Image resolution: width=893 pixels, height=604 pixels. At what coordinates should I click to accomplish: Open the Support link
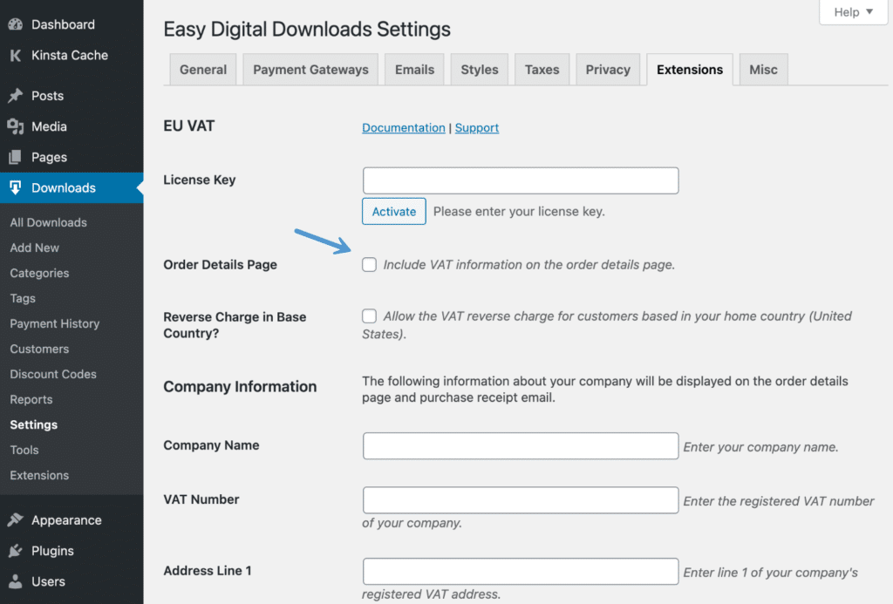477,127
